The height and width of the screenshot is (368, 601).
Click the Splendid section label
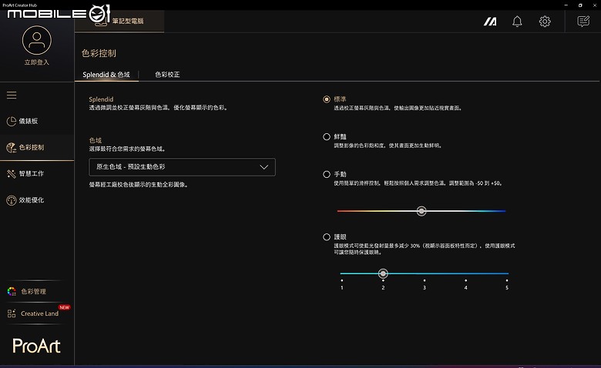pos(101,99)
